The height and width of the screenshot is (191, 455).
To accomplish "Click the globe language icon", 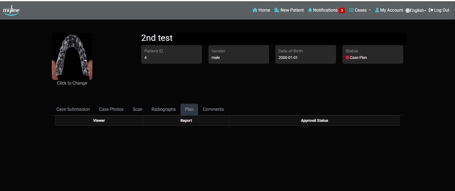I will pos(408,11).
